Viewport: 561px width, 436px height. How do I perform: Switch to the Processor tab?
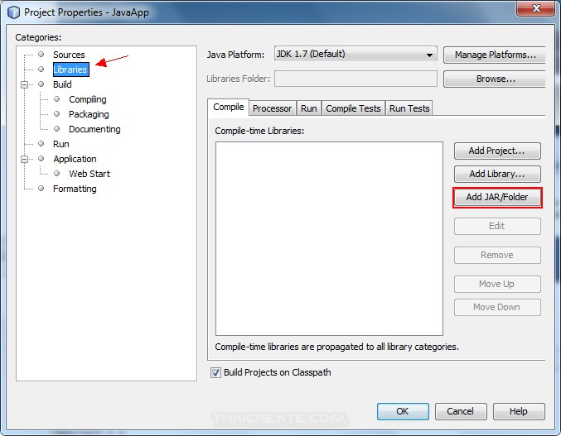coord(273,108)
